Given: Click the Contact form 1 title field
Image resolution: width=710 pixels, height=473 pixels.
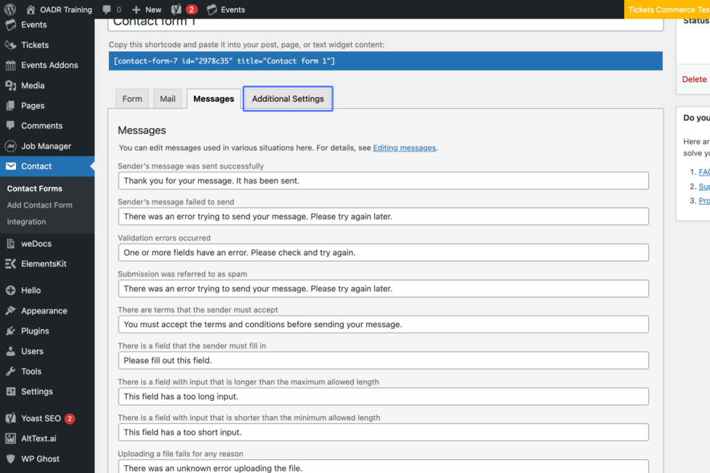Looking at the screenshot, I should click(x=386, y=23).
